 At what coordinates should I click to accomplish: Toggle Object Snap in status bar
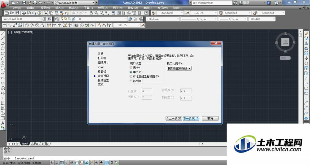pos(77,163)
